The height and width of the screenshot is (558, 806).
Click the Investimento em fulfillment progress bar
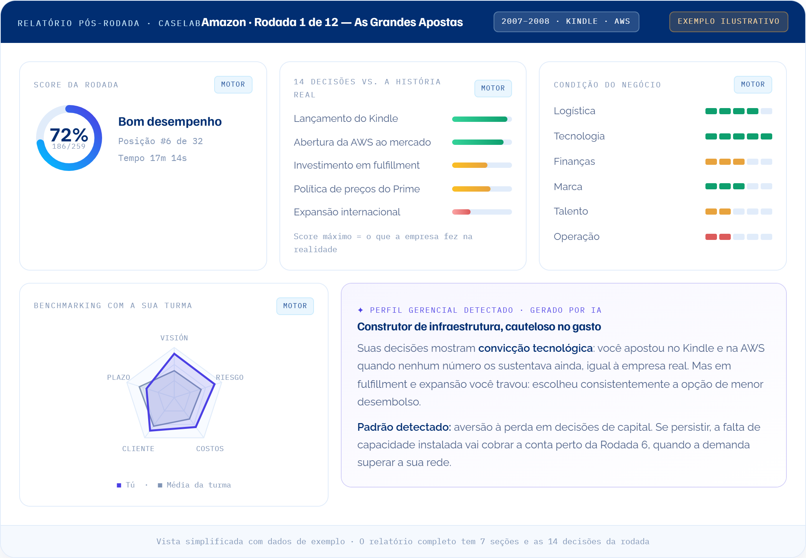tap(482, 165)
